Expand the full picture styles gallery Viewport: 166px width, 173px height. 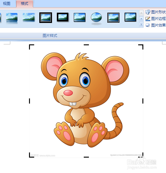point(141,25)
